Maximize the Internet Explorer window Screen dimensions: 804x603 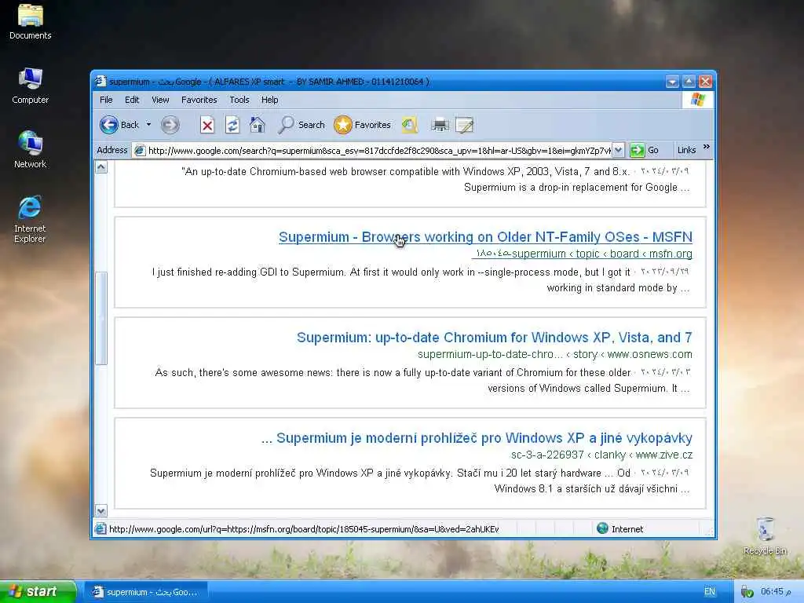689,82
